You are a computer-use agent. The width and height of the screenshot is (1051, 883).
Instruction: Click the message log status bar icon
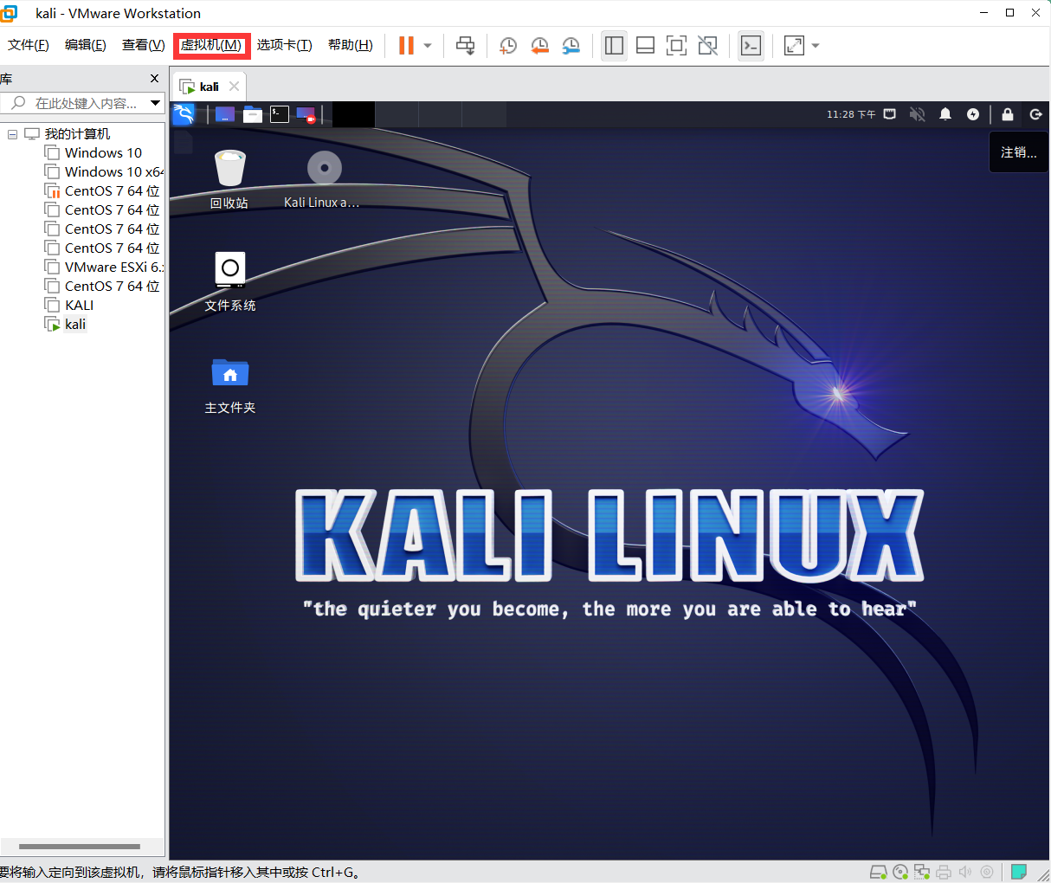1020,872
